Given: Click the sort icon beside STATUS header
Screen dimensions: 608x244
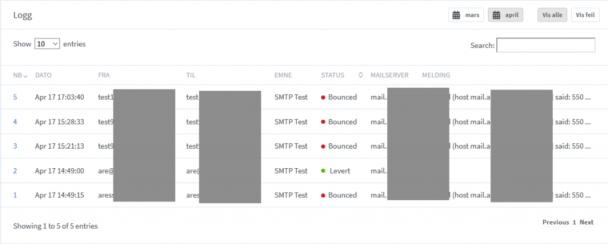Looking at the screenshot, I should 360,75.
